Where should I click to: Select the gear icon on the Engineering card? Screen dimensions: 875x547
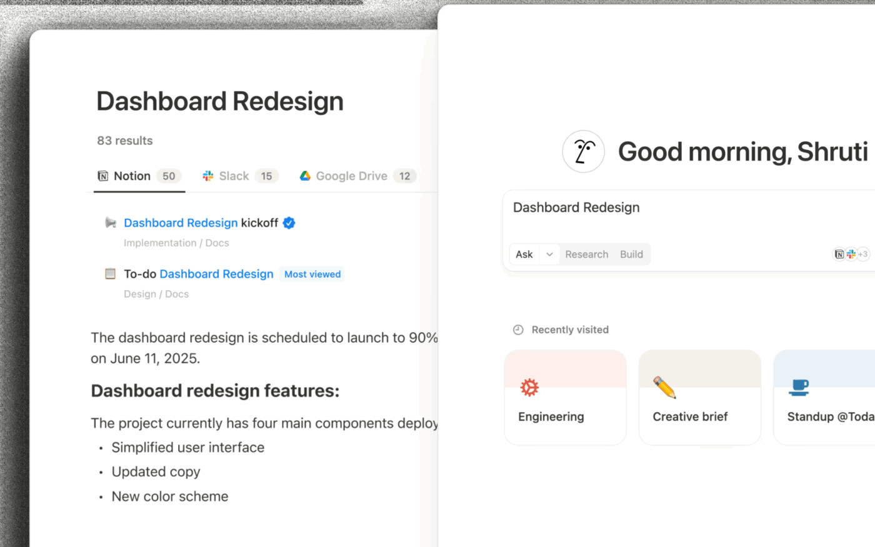(x=529, y=387)
